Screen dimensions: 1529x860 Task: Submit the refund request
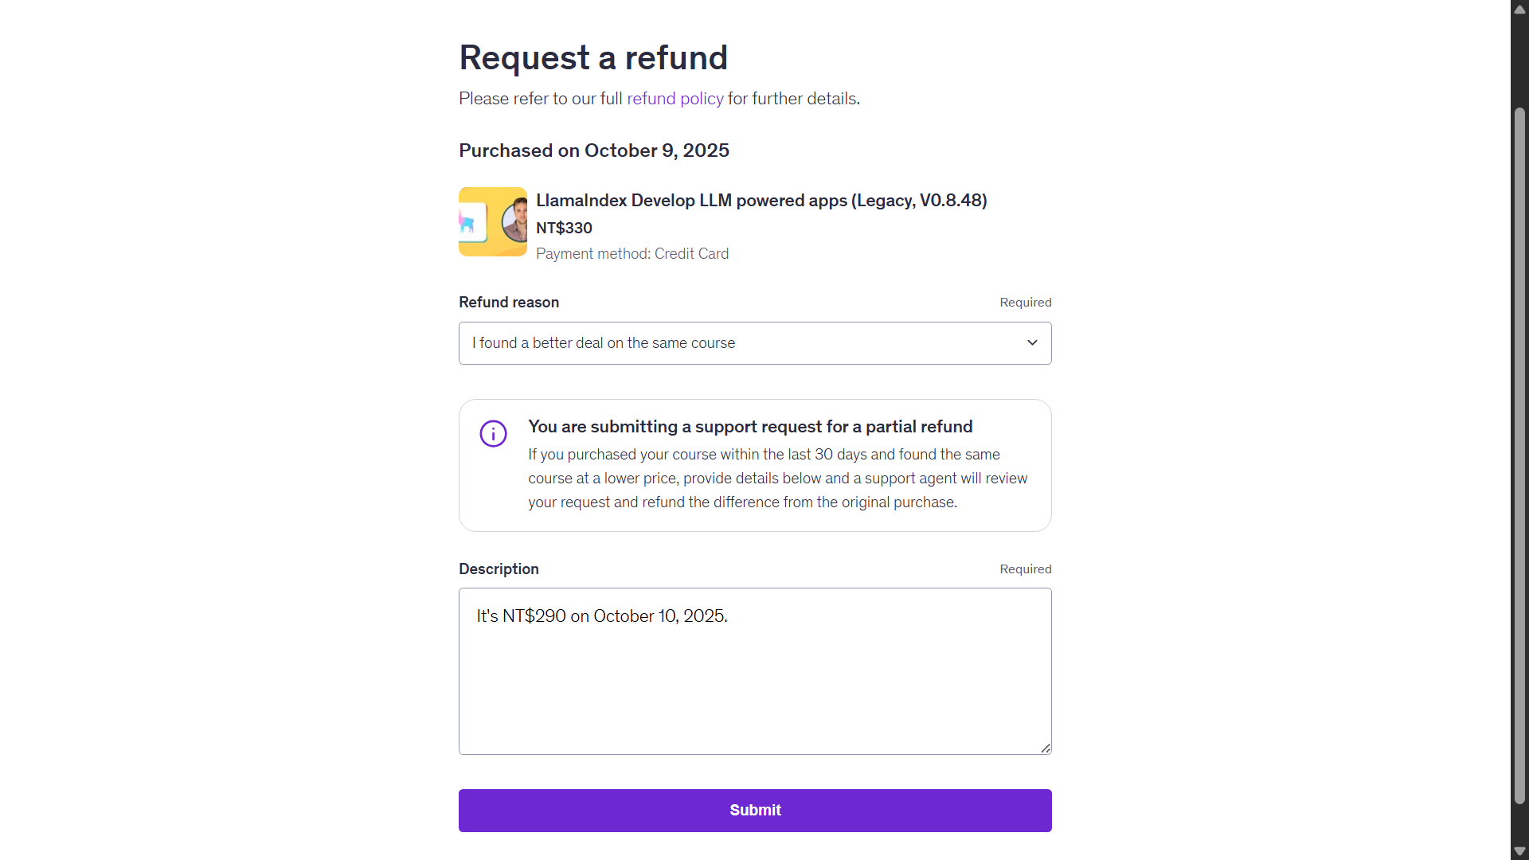pyautogui.click(x=754, y=811)
